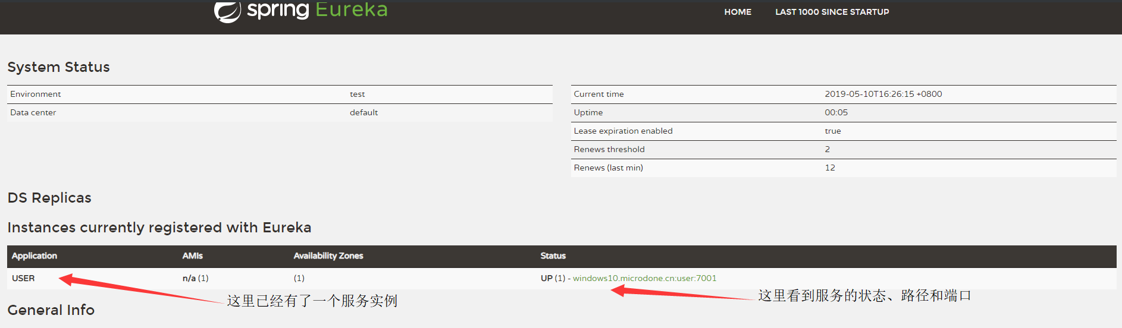
Task: Select the 2019-05-10T16:26:15 +0800 timestamp
Action: point(883,94)
